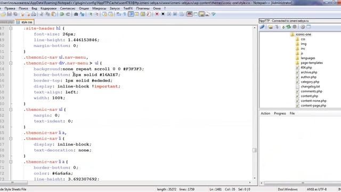Screen dimensions: 341x192
Task: Open Find with the binoculars icon
Action: [x=76, y=14]
